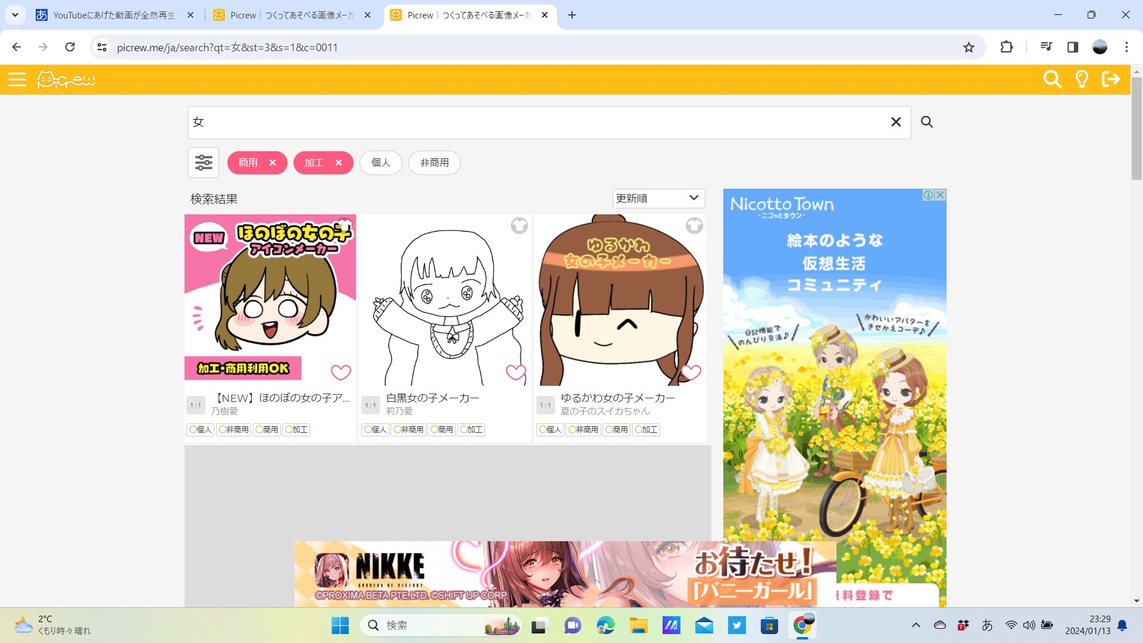
Task: Click the taskbar 検索 search box
Action: 440,625
